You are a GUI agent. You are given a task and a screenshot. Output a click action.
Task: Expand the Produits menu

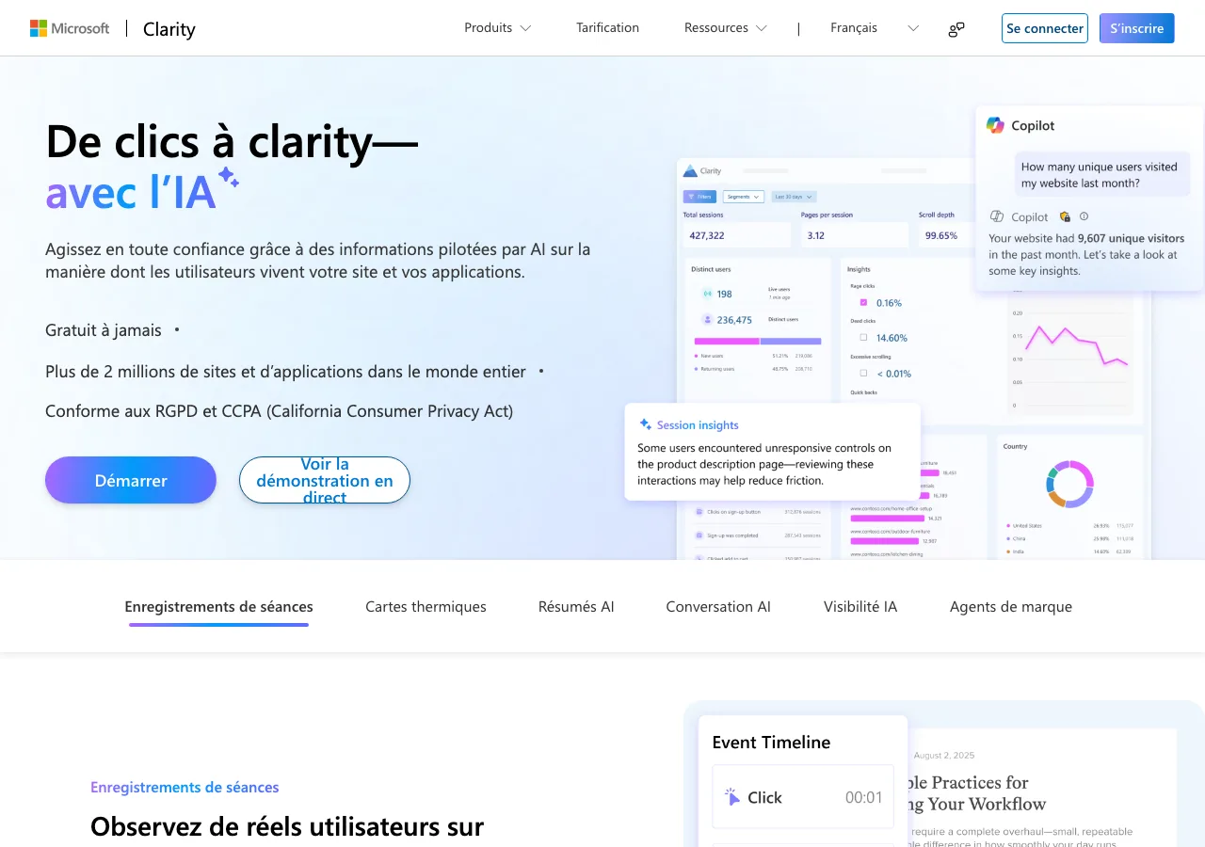(x=498, y=28)
